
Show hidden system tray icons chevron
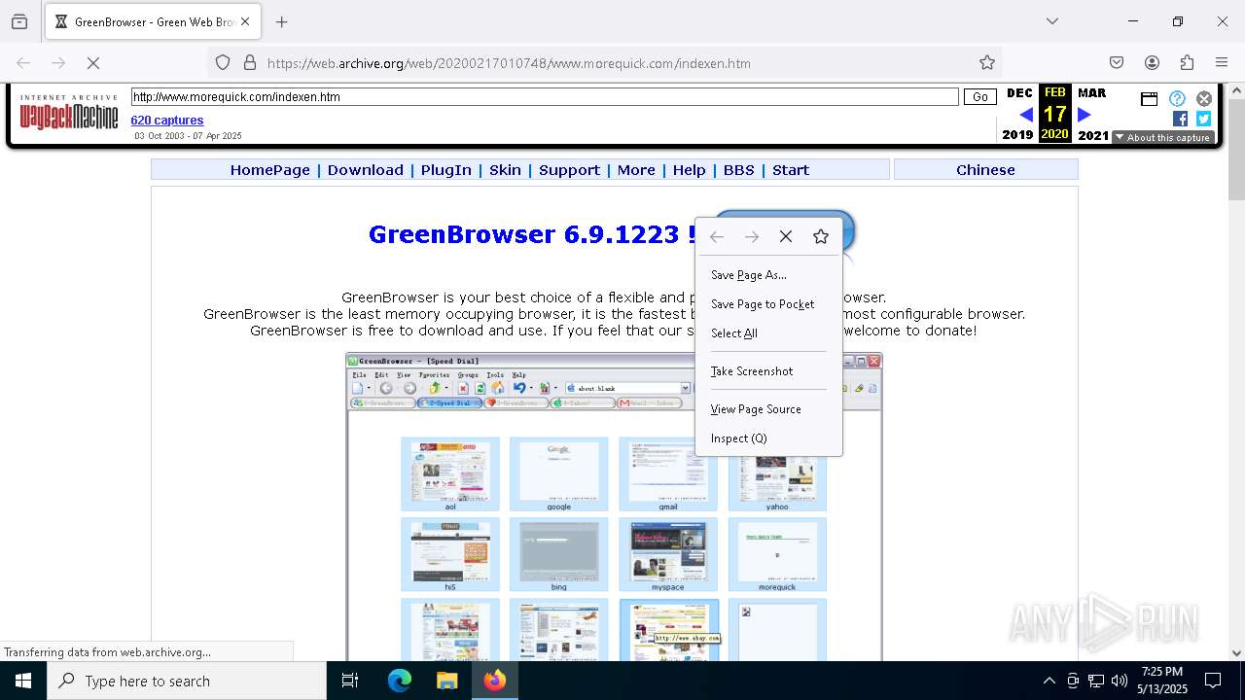point(1049,681)
